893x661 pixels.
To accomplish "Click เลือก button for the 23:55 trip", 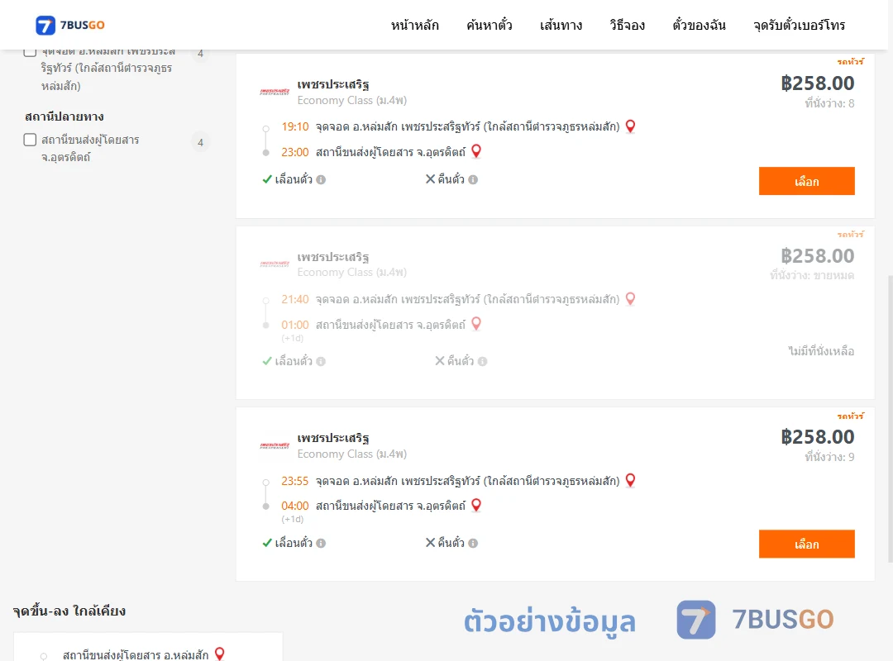I will pos(806,544).
